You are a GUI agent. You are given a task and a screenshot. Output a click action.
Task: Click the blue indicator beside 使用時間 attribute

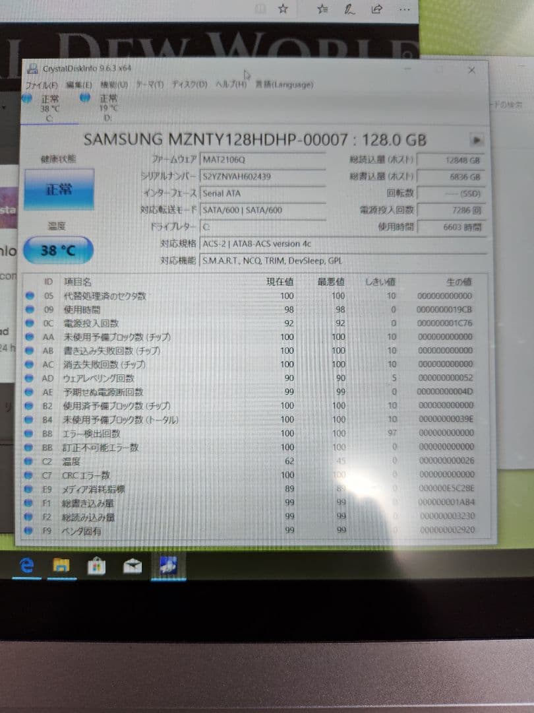click(x=28, y=309)
